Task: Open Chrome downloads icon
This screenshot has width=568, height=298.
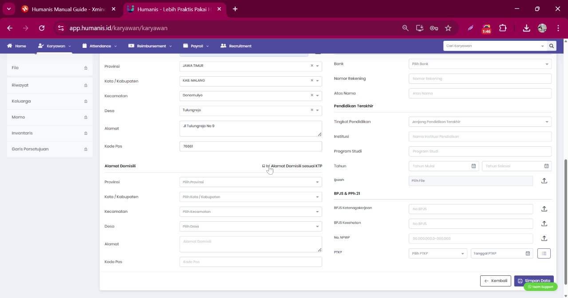Action: (x=526, y=28)
